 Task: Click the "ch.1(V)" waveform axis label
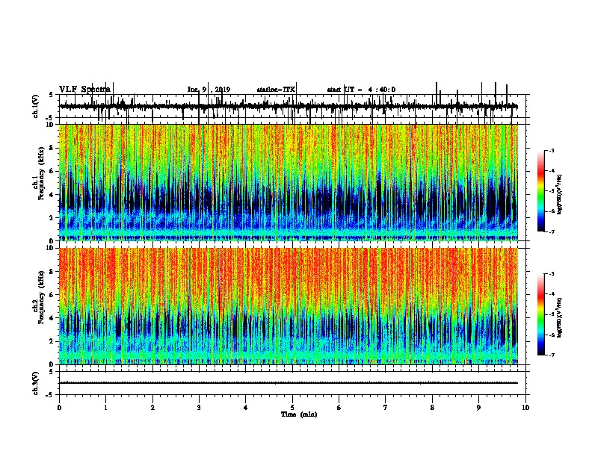[x=35, y=106]
